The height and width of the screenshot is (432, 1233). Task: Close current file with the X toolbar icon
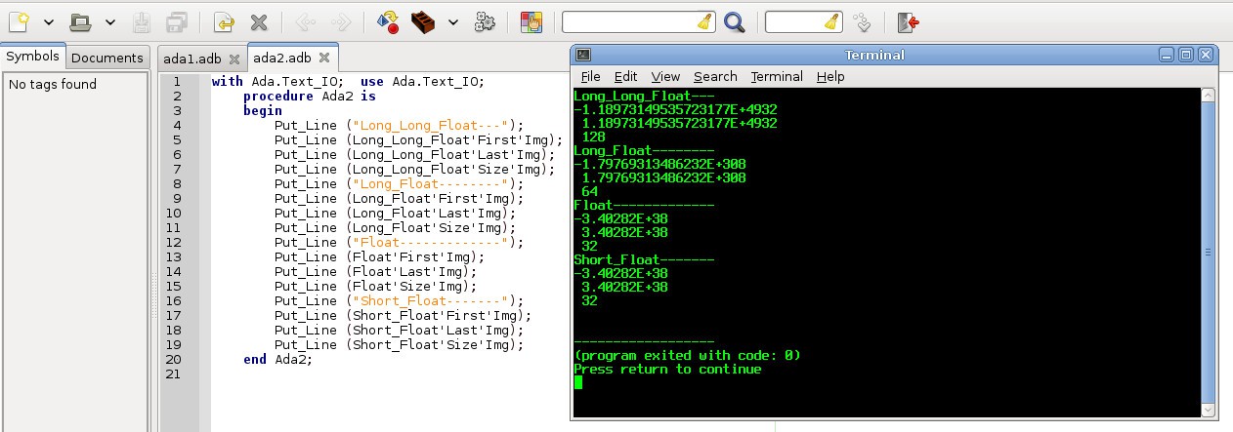click(x=259, y=20)
